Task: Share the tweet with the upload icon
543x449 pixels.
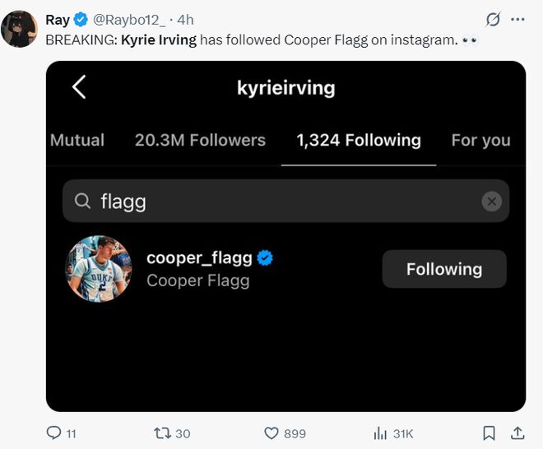Action: point(517,433)
